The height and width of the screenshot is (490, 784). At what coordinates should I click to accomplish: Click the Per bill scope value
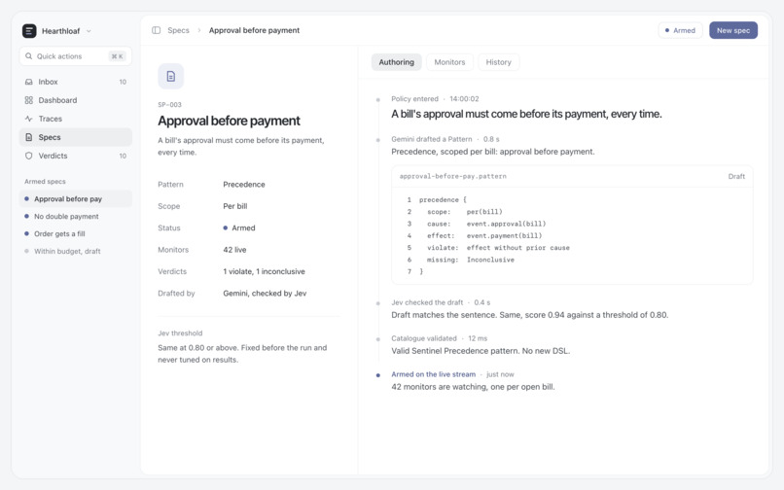pos(235,206)
